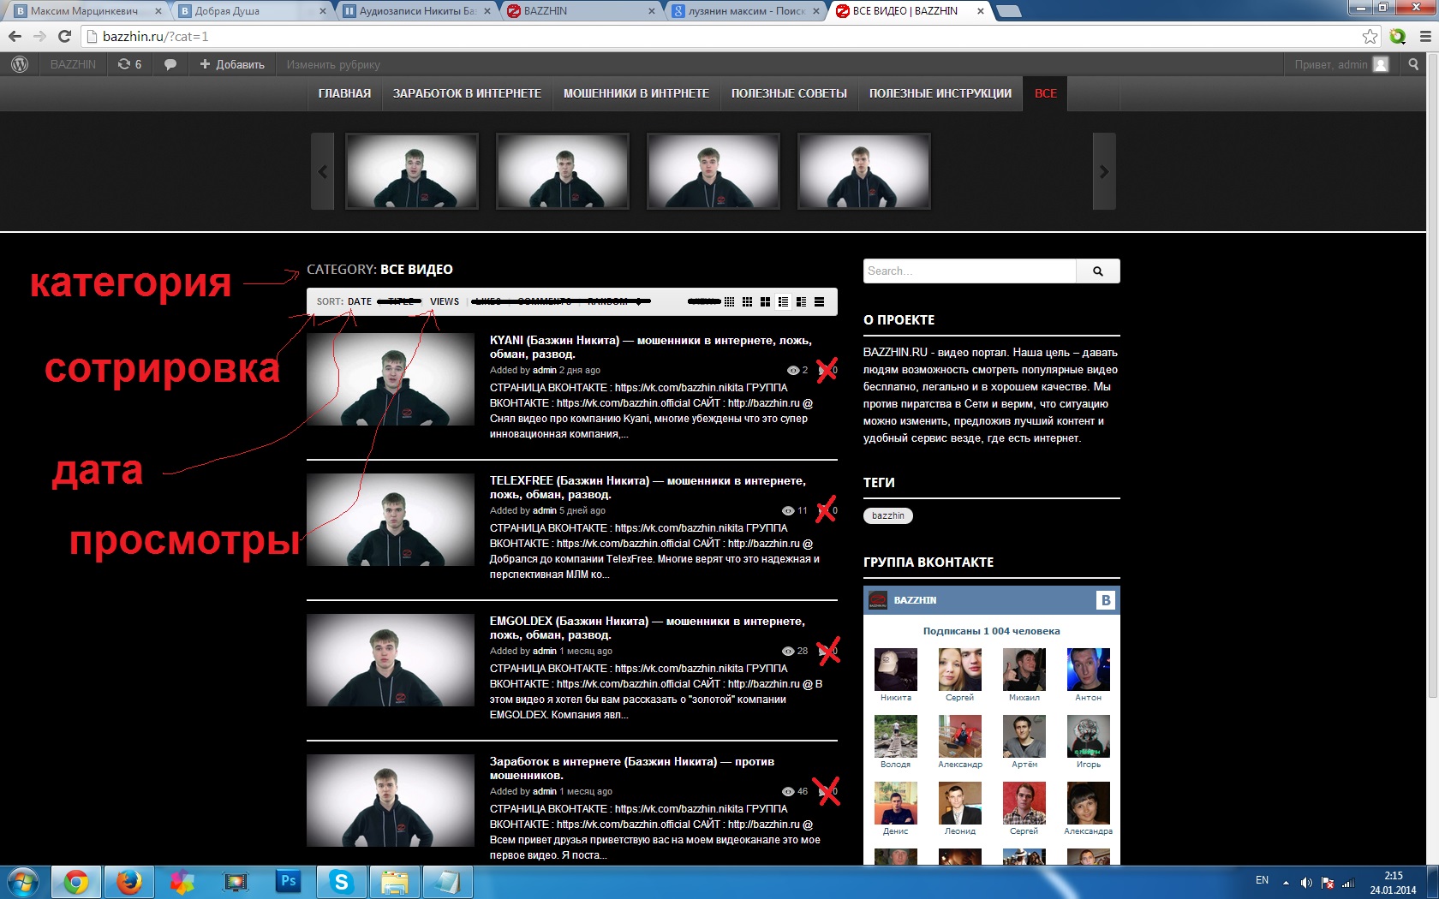Click the Добавить add-new item
The height and width of the screenshot is (899, 1439).
(232, 64)
